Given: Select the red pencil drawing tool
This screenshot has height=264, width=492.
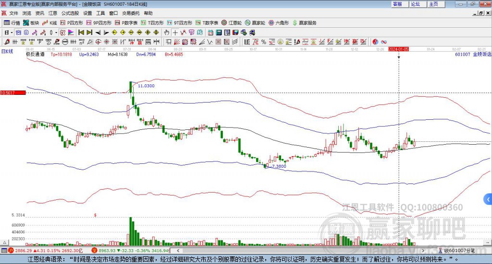Looking at the screenshot, I should coord(7,42).
